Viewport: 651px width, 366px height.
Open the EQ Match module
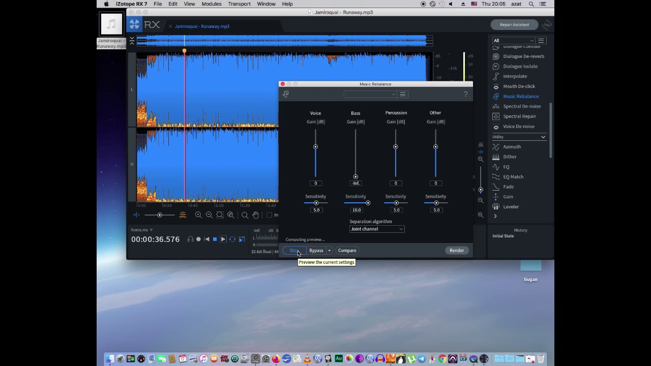coord(509,177)
